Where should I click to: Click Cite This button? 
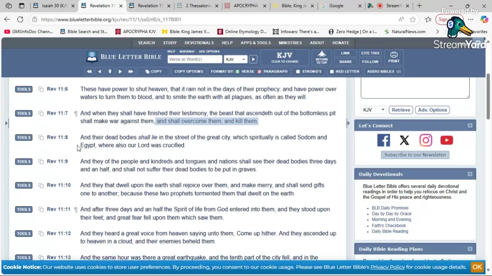(x=370, y=53)
